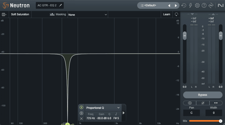Screen dimensions: 225x125
Task: Toggle the band power enable button
Action: point(81,107)
